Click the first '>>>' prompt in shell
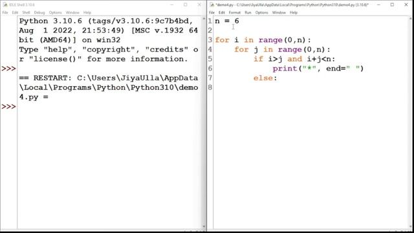Screen dimensions: 414x233 pos(8,69)
